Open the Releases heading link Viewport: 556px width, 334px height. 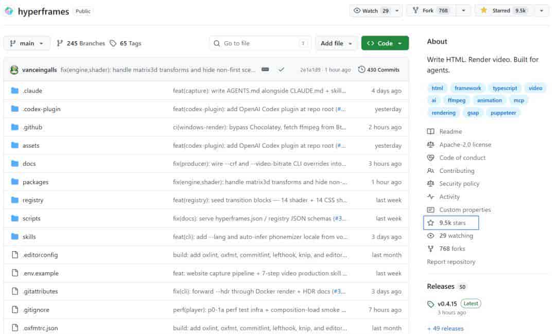click(440, 287)
